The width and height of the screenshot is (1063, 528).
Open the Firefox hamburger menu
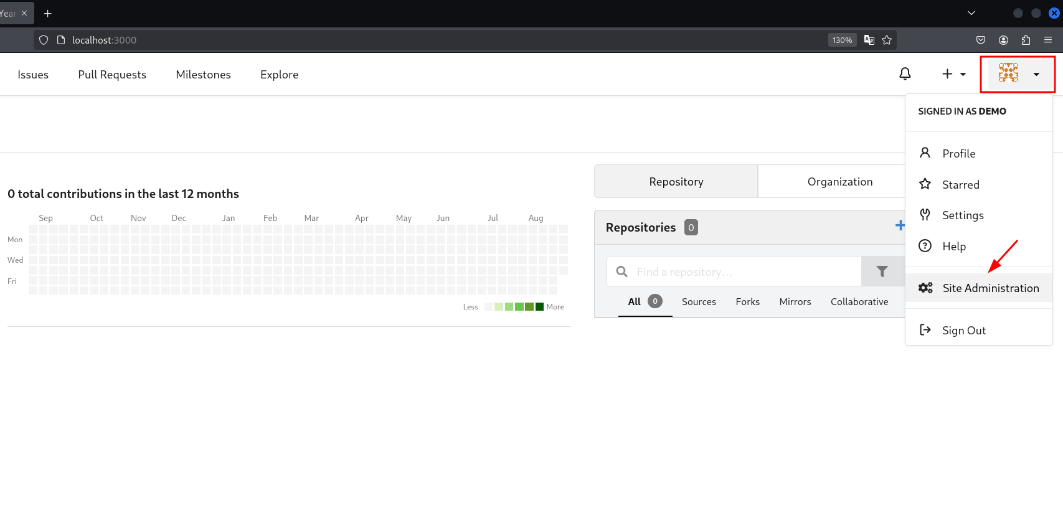coord(1048,40)
